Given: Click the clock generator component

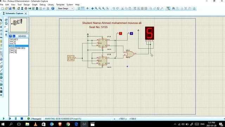Looking at the screenshot, I should point(71,58).
